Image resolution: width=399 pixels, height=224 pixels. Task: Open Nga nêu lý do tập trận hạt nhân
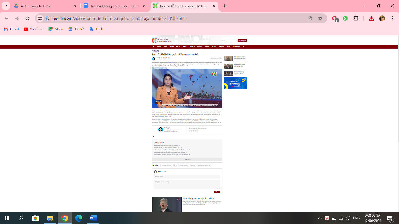198,199
